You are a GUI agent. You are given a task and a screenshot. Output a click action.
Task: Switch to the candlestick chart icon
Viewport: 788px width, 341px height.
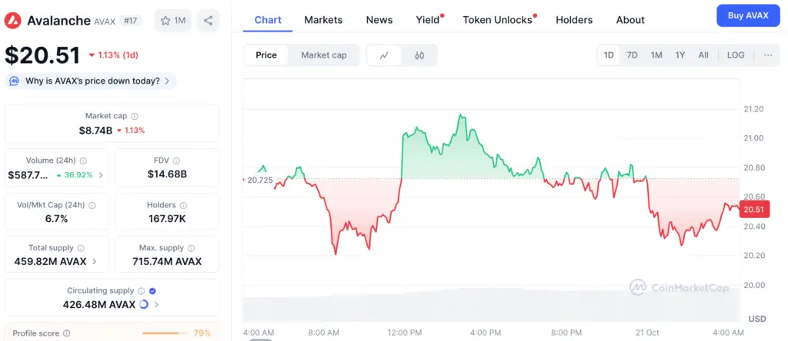pyautogui.click(x=419, y=55)
